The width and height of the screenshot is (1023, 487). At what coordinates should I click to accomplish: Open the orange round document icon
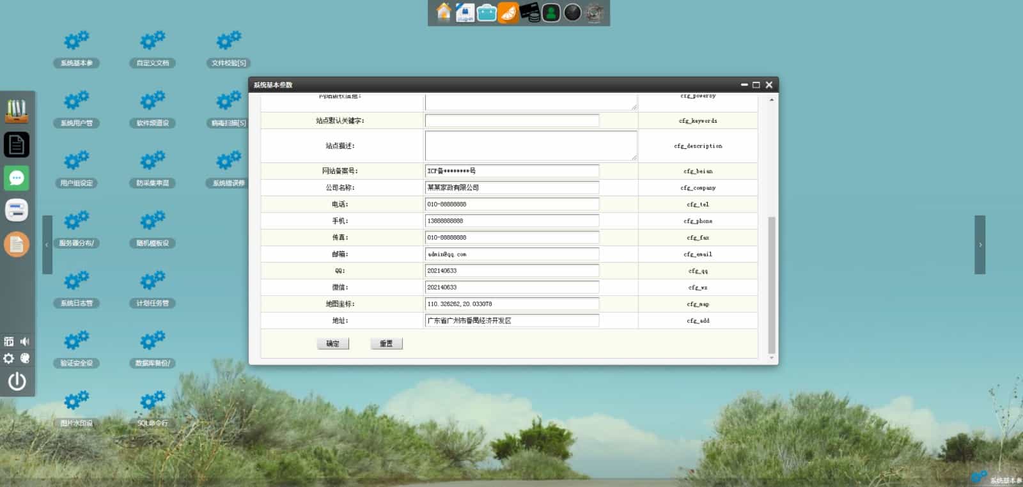point(17,244)
